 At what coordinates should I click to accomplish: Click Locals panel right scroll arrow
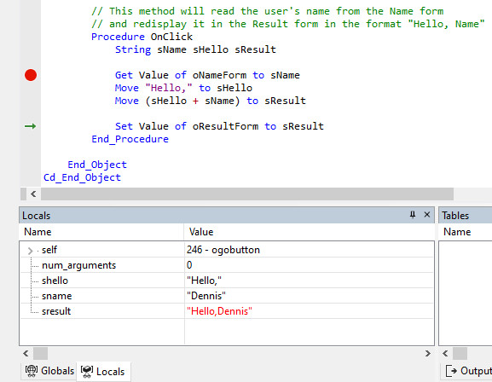pos(427,354)
